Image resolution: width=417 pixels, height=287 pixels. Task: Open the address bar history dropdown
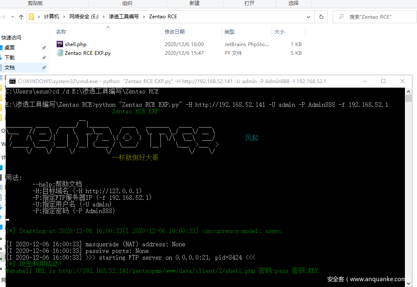click(x=308, y=17)
